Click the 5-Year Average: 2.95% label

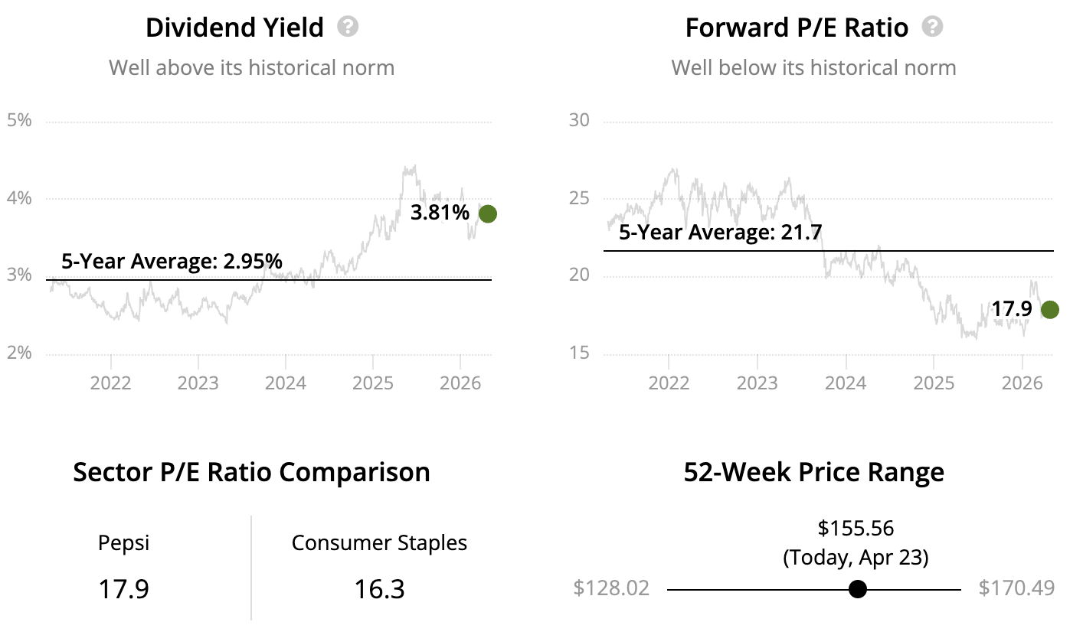point(172,262)
